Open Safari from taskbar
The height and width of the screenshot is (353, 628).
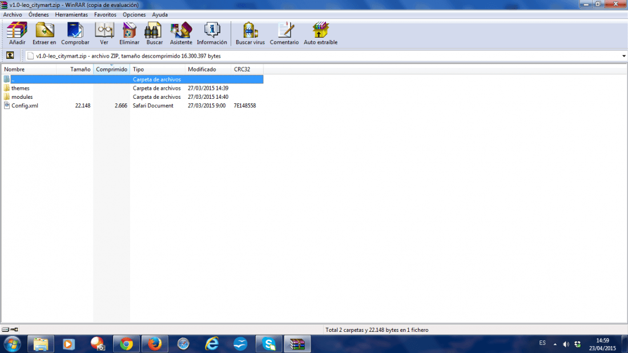coord(183,344)
